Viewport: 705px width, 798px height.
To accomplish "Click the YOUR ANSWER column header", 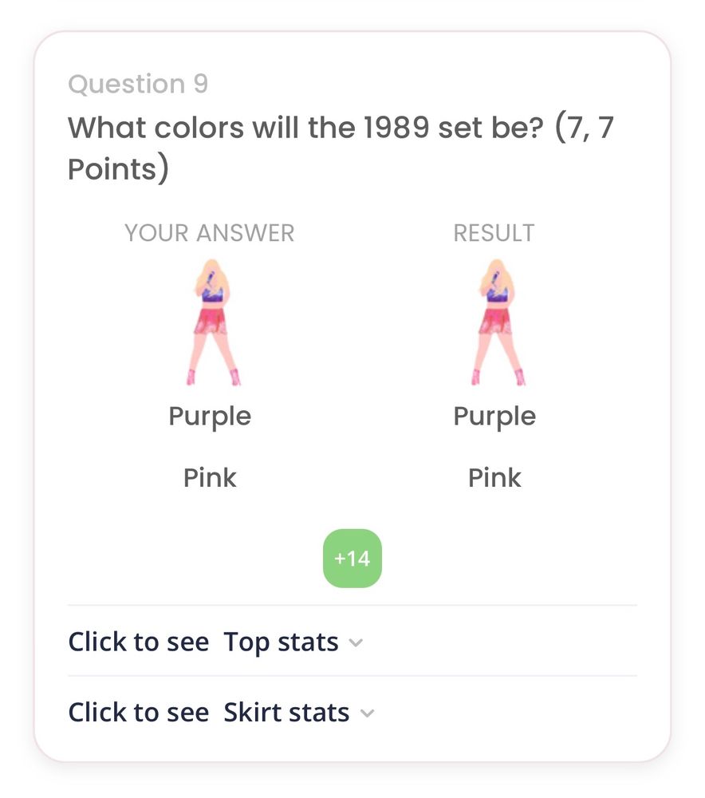I will (x=210, y=233).
